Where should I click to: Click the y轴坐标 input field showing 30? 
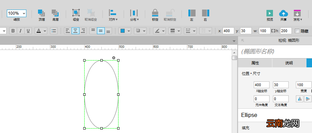(x=281, y=85)
